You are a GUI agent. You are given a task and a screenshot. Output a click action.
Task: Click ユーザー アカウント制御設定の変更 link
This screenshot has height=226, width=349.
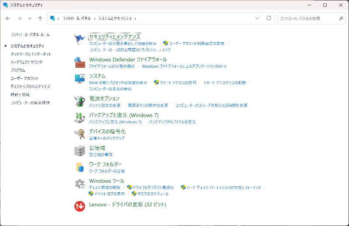197,44
